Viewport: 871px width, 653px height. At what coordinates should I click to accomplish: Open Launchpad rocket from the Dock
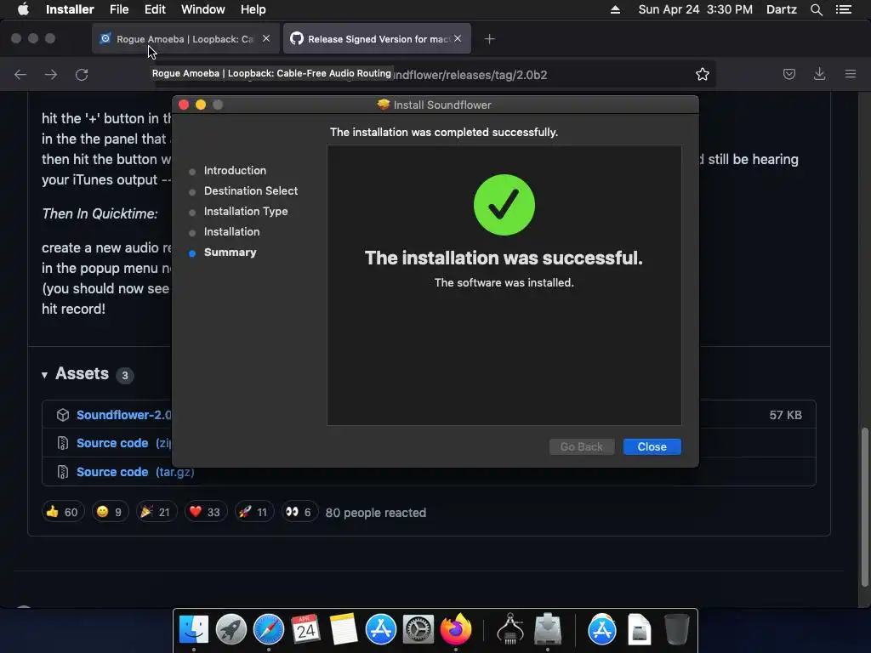[x=231, y=629]
